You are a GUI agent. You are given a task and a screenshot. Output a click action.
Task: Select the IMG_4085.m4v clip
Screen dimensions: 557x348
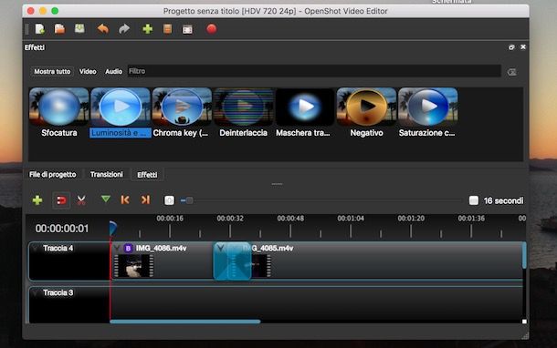pos(387,261)
